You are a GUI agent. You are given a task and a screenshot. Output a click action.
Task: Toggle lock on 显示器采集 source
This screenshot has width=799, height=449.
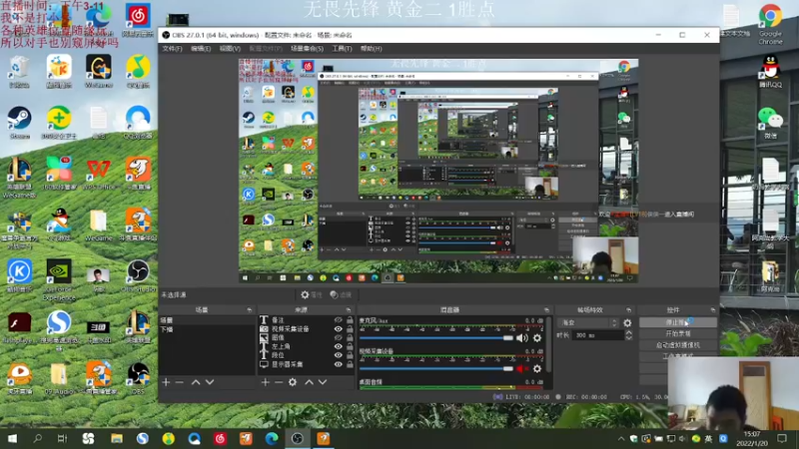tap(350, 364)
